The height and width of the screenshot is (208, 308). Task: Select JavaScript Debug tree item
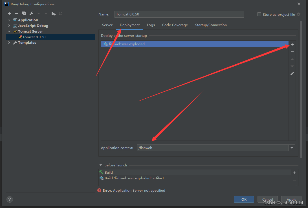33,26
